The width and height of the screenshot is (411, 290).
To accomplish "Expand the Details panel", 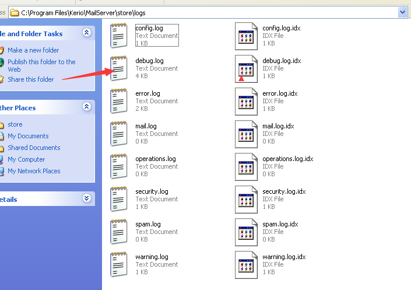I will pos(87,198).
